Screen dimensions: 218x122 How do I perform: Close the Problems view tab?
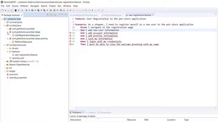coord(83,113)
